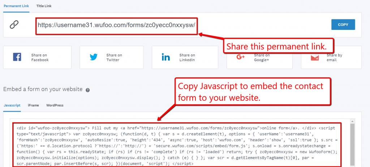The image size is (370, 167).
Task: Choose Share on Twitter label
Action: click(114, 57)
